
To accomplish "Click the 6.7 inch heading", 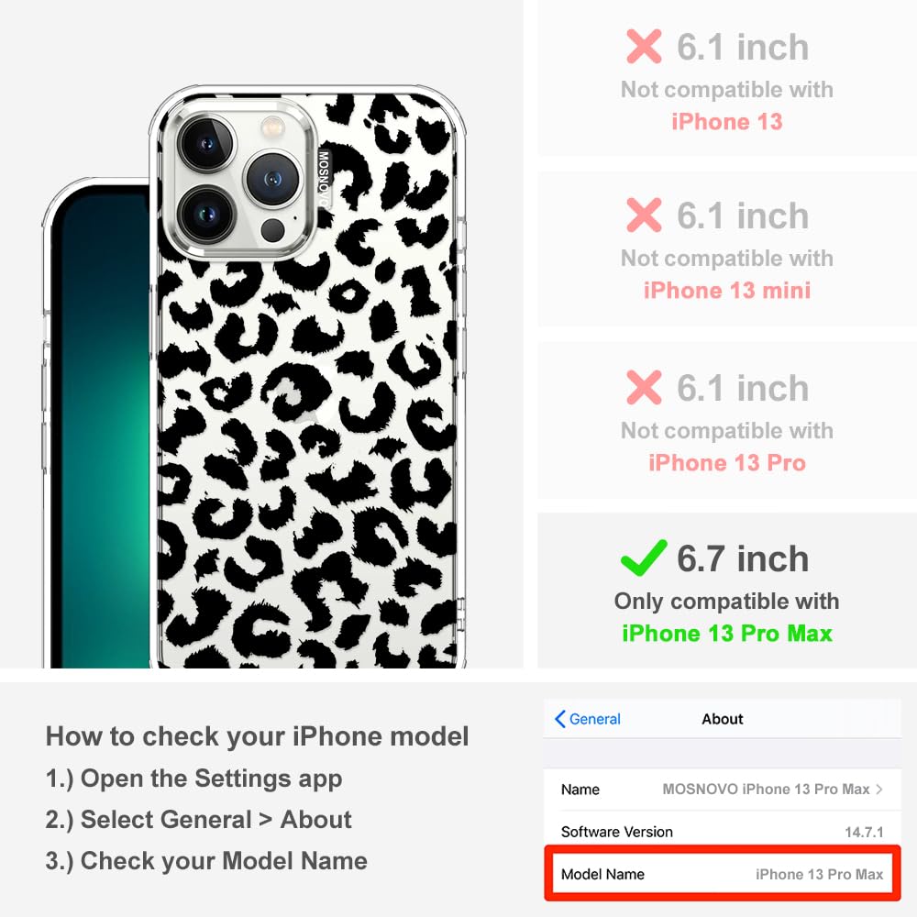I will point(743,558).
